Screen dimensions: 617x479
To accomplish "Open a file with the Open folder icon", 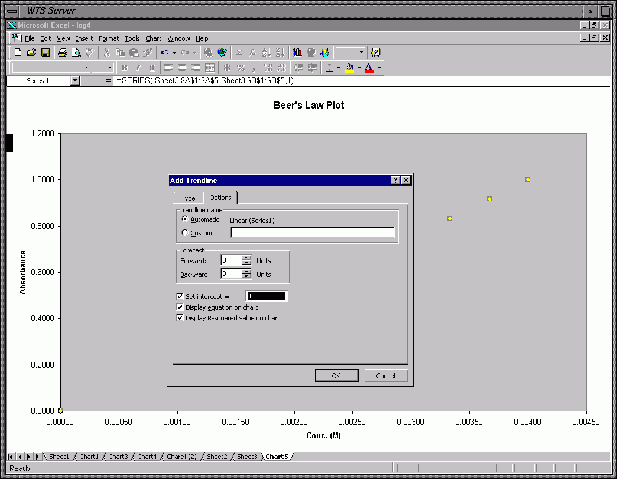I will coord(32,53).
